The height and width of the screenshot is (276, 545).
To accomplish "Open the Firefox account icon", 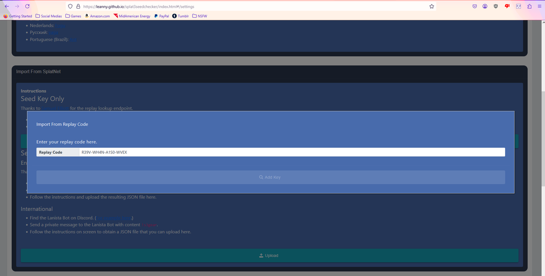I will click(x=485, y=6).
